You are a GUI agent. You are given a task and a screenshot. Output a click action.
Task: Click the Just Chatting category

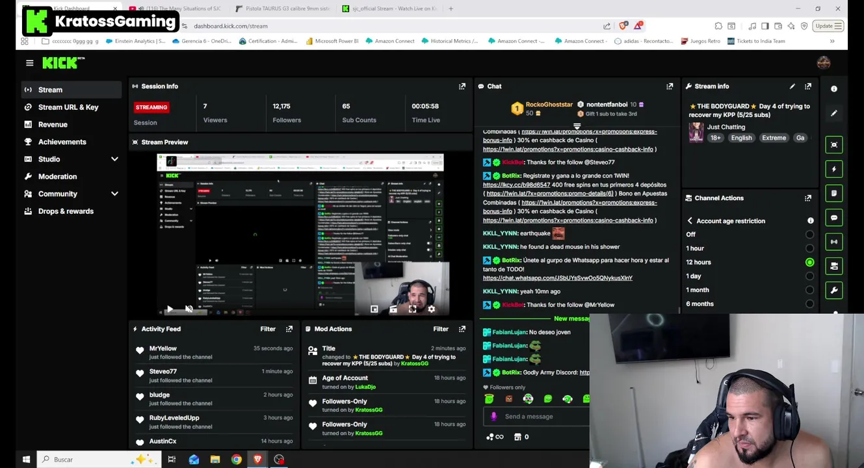[726, 127]
